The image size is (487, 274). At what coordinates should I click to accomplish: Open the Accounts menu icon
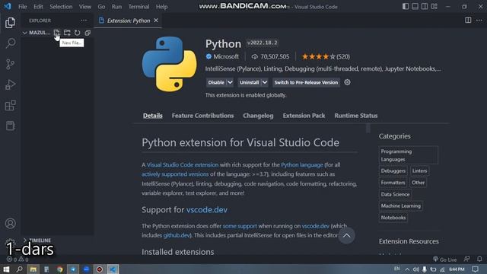click(x=10, y=223)
